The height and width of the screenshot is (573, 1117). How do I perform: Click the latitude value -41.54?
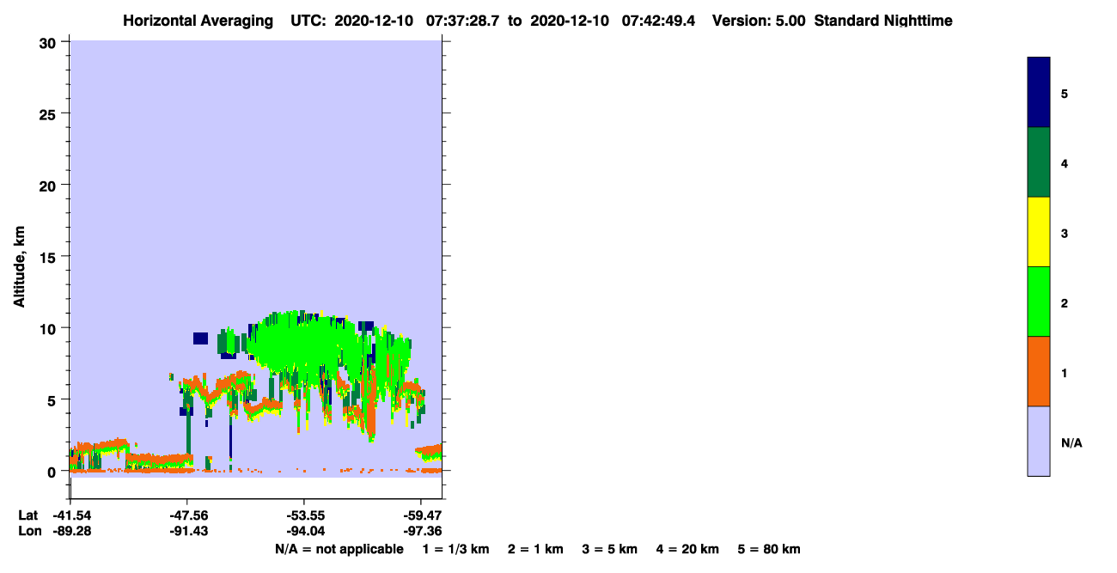point(70,515)
